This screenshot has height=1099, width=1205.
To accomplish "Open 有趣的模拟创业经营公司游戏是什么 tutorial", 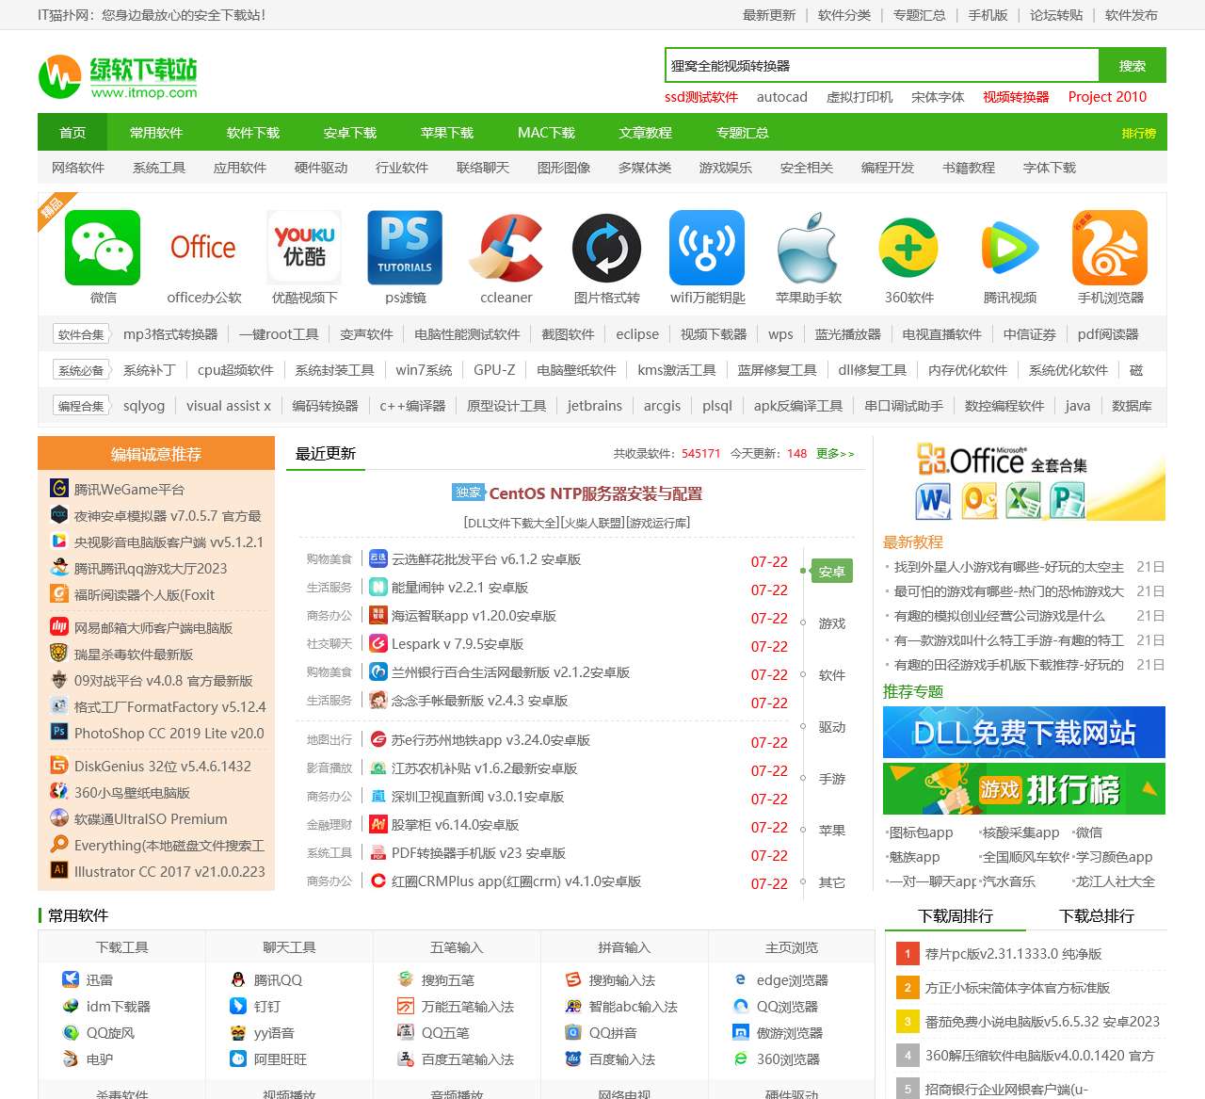I will tap(999, 616).
